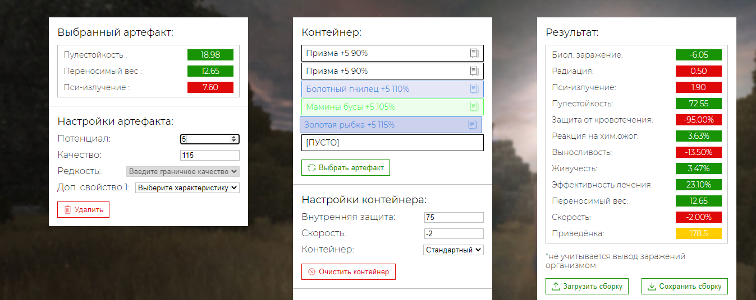Image resolution: width=756 pixels, height=300 pixels.
Task: Click the result Скорость -2.00% value
Action: pos(698,217)
